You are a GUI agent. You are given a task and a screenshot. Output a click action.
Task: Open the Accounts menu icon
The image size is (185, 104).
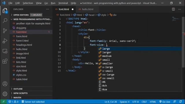click(5, 84)
